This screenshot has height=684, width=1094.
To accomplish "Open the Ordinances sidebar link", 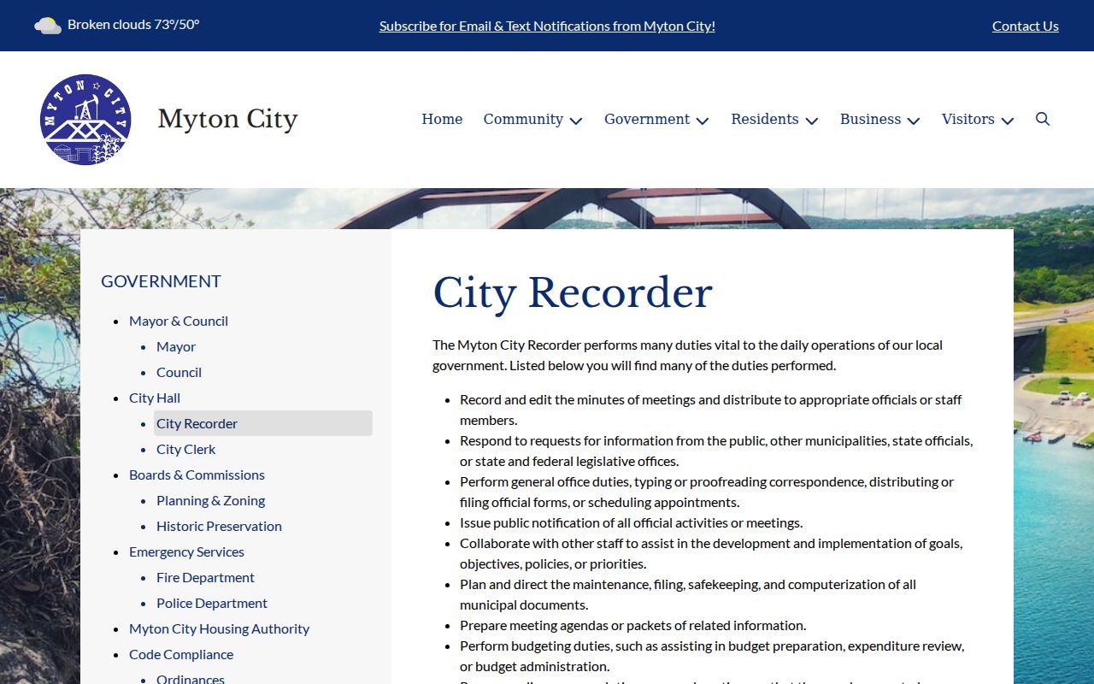I will click(x=191, y=679).
